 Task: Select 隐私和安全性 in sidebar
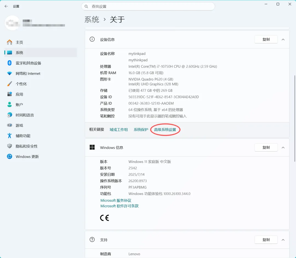click(41, 146)
